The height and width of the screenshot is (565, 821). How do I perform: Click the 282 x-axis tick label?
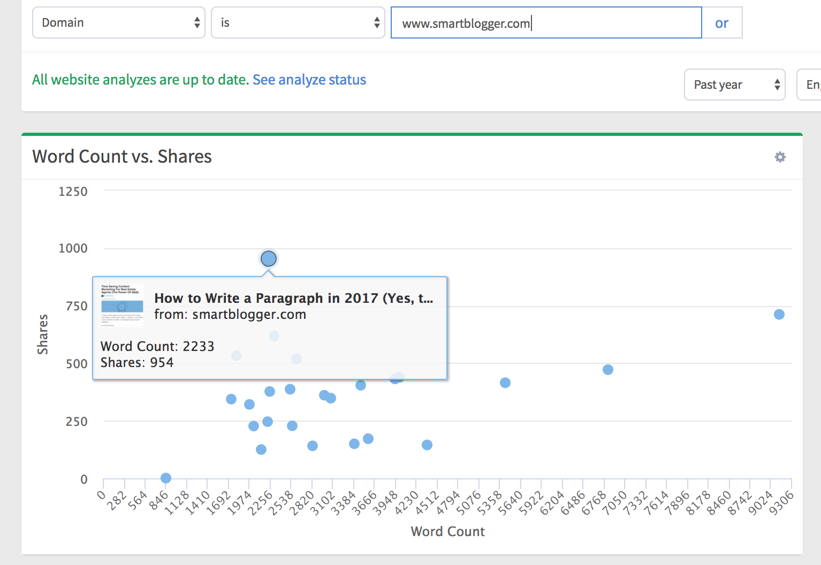[117, 500]
